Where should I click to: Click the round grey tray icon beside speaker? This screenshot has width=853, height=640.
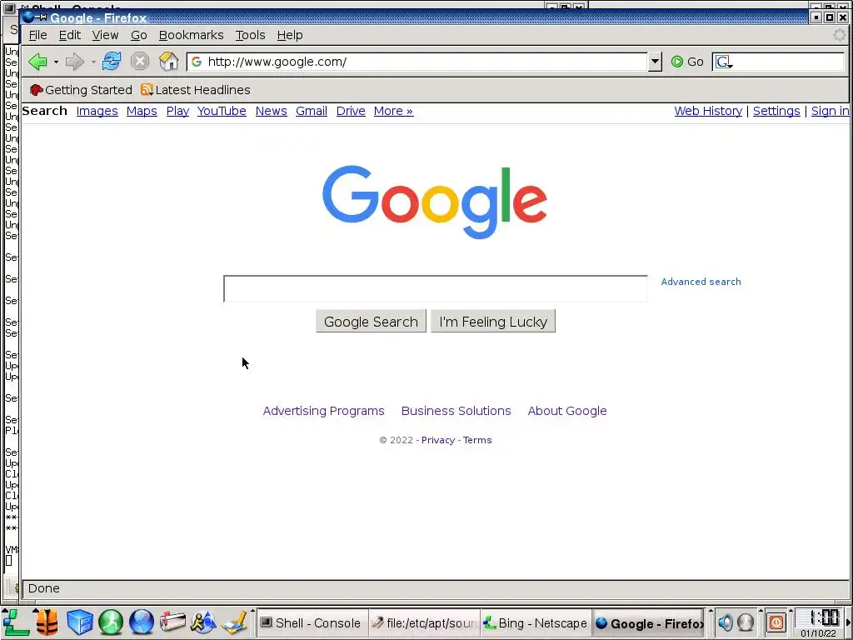(746, 622)
